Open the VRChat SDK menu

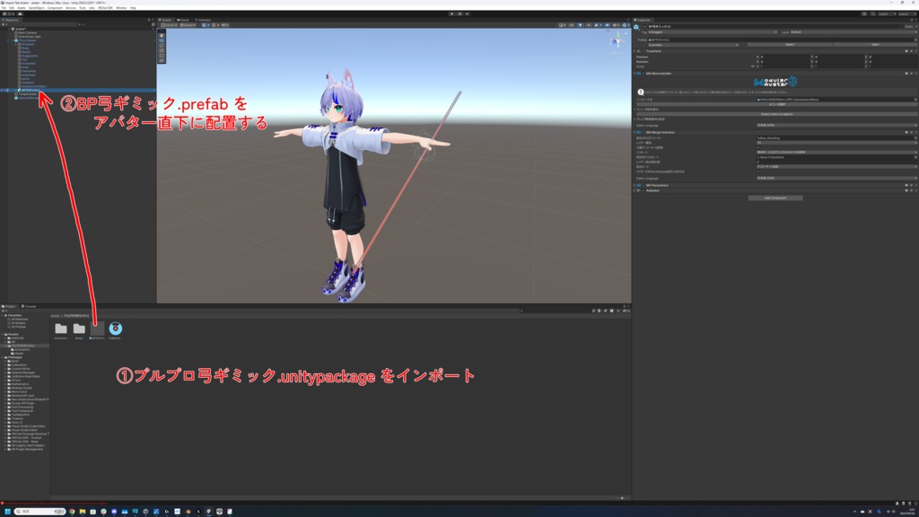click(x=105, y=5)
